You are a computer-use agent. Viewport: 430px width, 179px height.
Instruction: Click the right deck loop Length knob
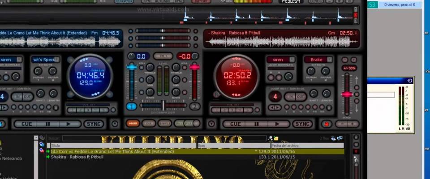tap(327, 94)
